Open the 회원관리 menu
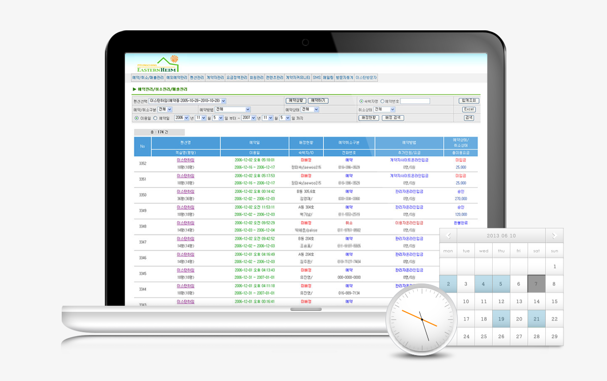This screenshot has width=607, height=381. click(x=256, y=78)
